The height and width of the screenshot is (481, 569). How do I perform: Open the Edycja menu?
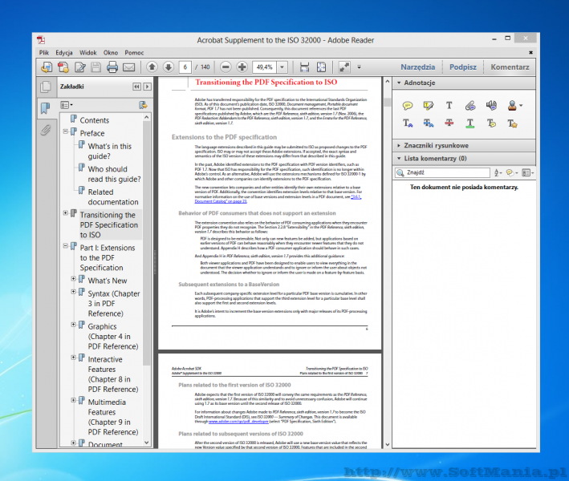coord(64,53)
